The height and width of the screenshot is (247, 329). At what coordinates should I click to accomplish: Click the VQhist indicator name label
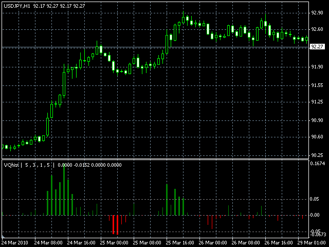(x=11, y=165)
